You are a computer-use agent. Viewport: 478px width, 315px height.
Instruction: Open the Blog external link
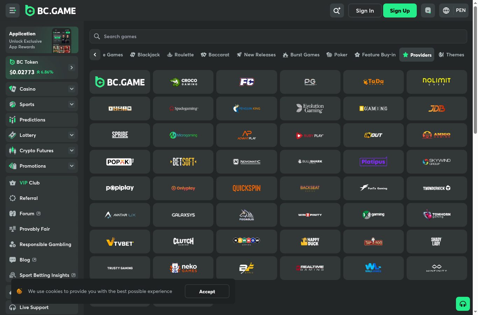[42, 260]
